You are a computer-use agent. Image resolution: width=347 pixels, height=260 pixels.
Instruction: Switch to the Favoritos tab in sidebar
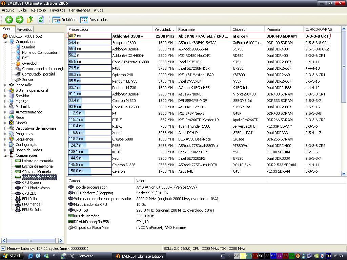tap(24, 29)
